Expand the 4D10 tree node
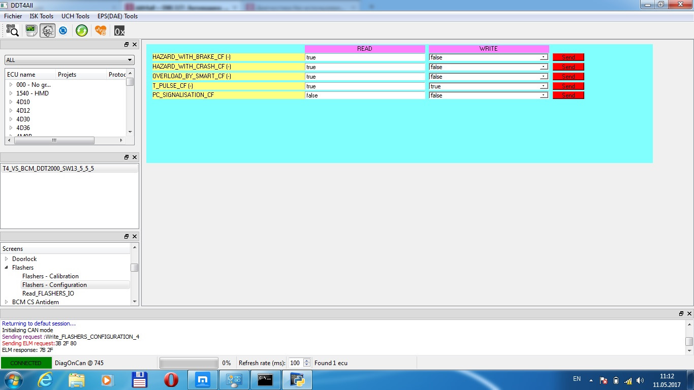The width and height of the screenshot is (694, 390). (11, 102)
